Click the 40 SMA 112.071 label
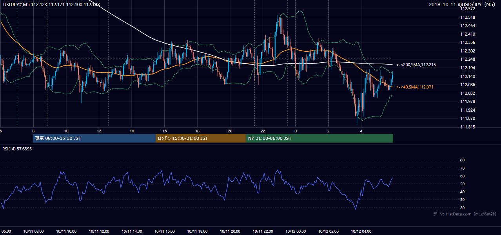The image size is (501, 235). (415, 87)
